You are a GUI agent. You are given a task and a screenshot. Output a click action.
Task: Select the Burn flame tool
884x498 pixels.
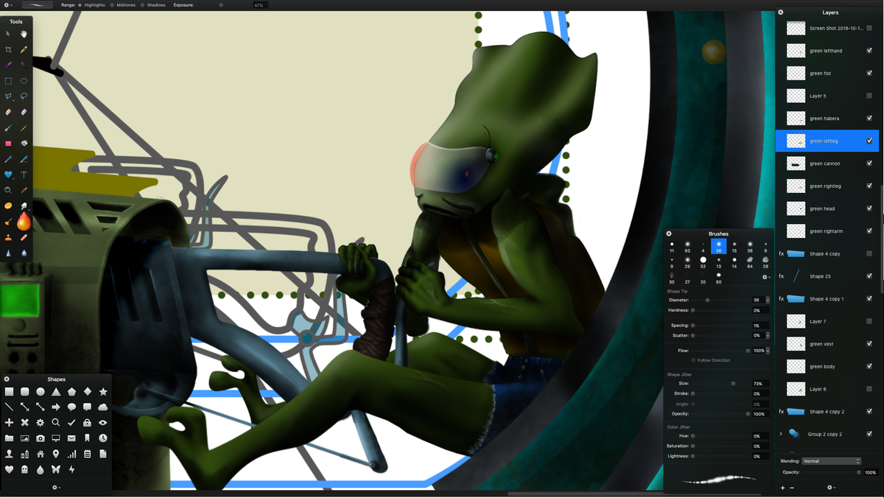coord(24,221)
